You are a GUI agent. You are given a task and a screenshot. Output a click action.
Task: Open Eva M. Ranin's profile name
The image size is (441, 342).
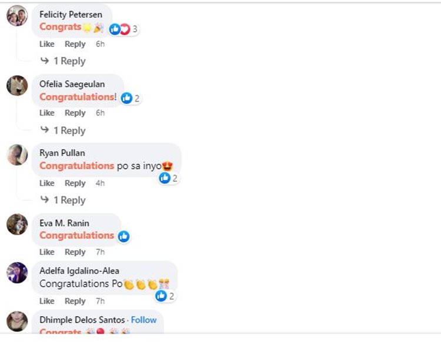point(64,223)
